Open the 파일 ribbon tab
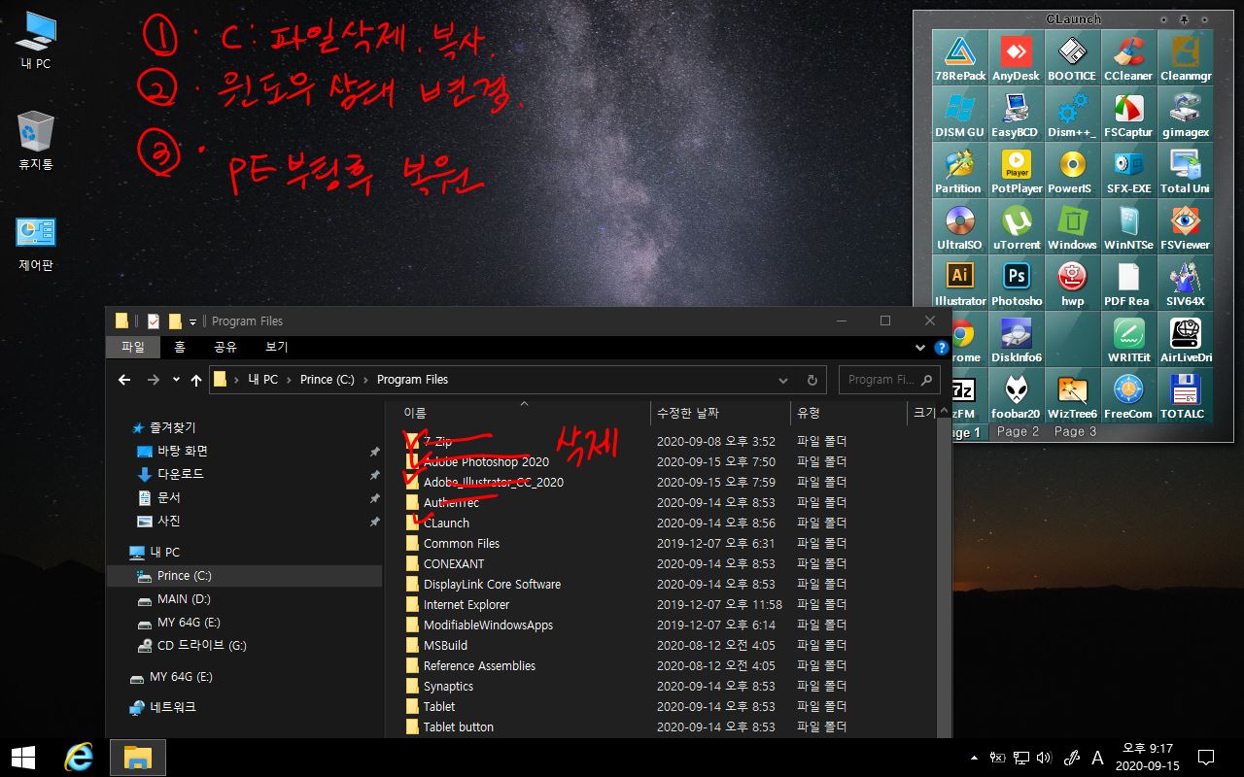The image size is (1244, 777). [x=133, y=347]
